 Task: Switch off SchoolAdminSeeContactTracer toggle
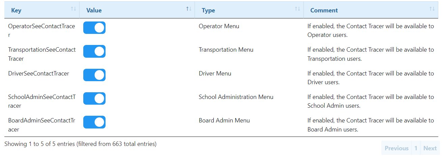pyautogui.click(x=94, y=99)
